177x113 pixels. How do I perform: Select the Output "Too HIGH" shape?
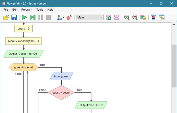91,105
